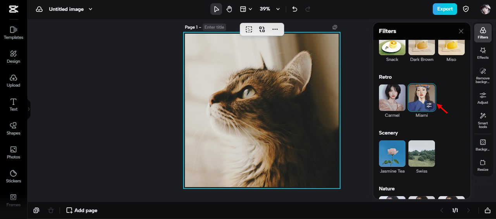Open the layout view dropdown
Screen dimensions: 496x219
[246, 9]
